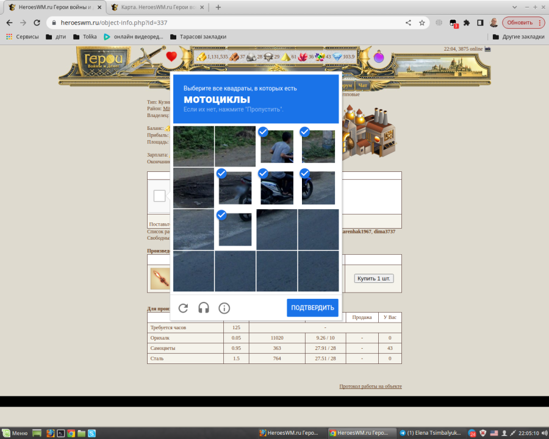Open the Linux Mint Меню button
The image size is (549, 439).
(x=15, y=433)
